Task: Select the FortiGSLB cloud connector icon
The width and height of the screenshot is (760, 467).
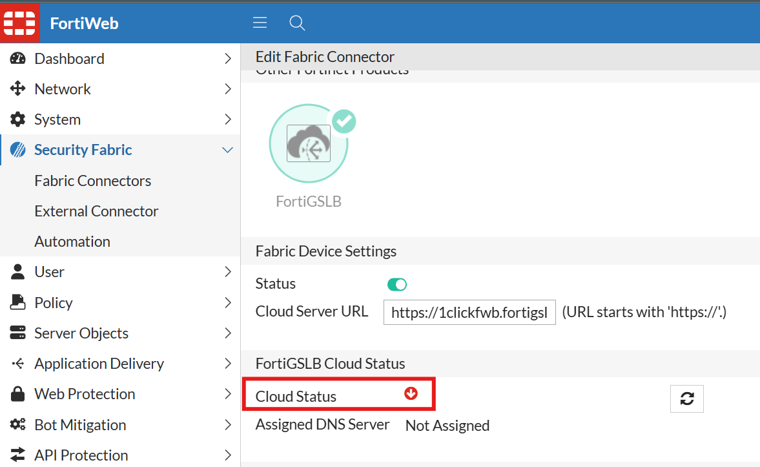Action: point(308,143)
